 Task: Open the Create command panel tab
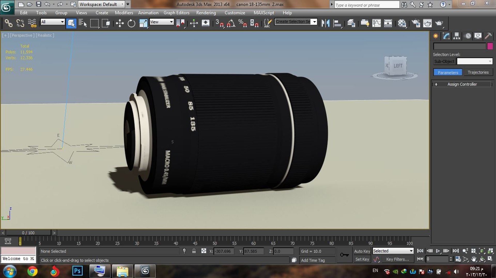click(436, 36)
